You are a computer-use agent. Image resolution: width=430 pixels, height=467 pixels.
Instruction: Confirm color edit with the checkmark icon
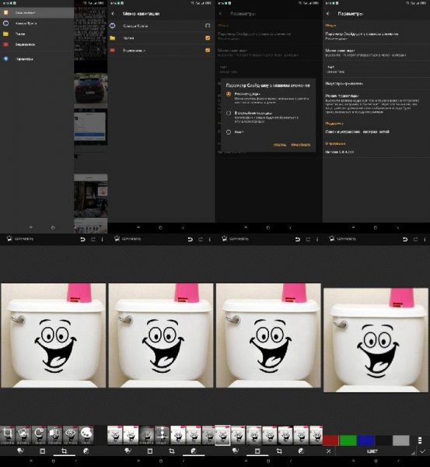coord(423,451)
